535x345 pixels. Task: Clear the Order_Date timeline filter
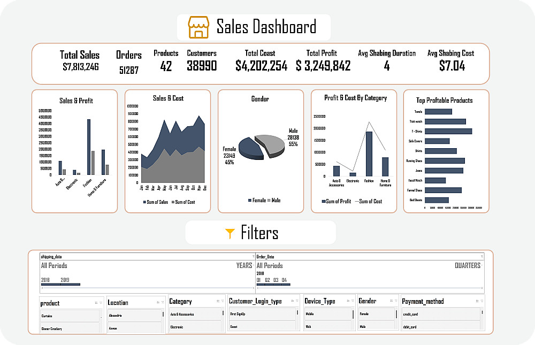coord(482,256)
